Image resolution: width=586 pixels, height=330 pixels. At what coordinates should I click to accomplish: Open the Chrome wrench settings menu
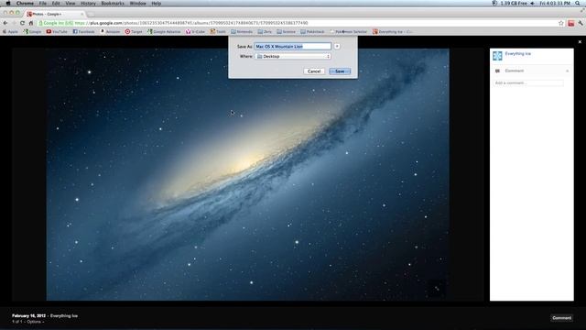tap(581, 23)
